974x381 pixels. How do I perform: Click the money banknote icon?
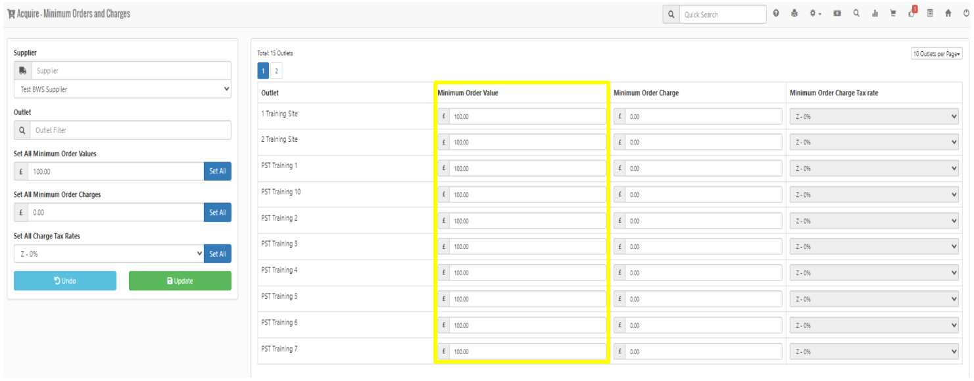(x=837, y=14)
